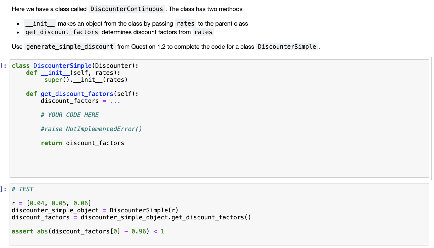Click the raise NotImplementedError comment line
The image size is (434, 248).
(91, 129)
